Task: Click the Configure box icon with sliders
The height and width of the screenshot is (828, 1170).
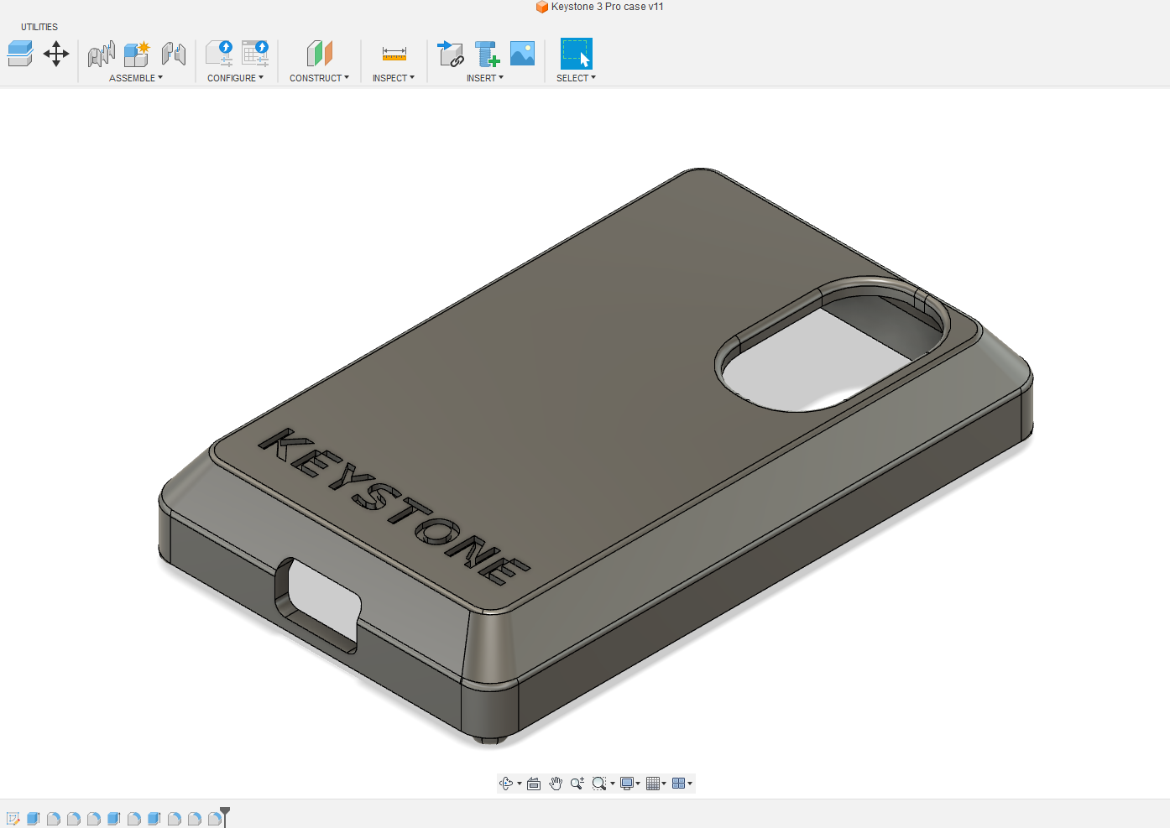Action: (x=220, y=54)
